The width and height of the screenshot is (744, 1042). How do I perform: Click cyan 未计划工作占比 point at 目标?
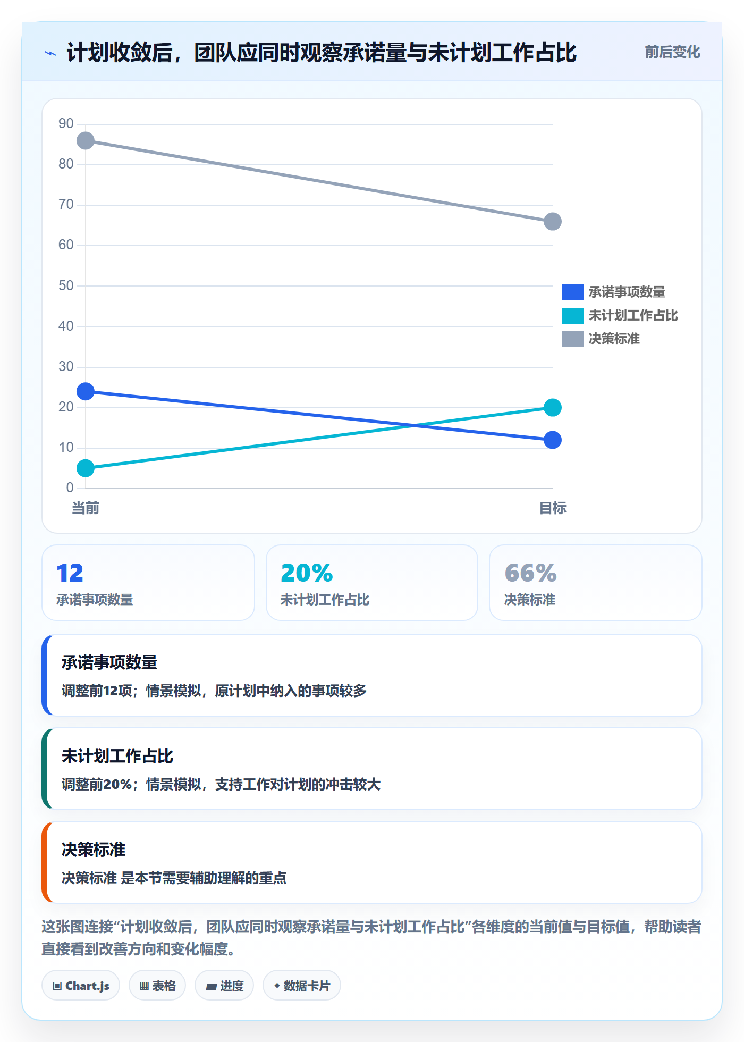tap(553, 408)
